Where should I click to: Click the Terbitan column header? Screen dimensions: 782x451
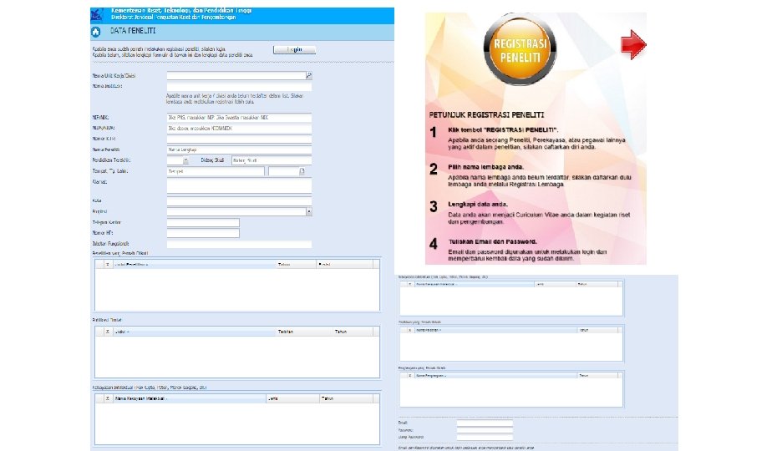304,332
